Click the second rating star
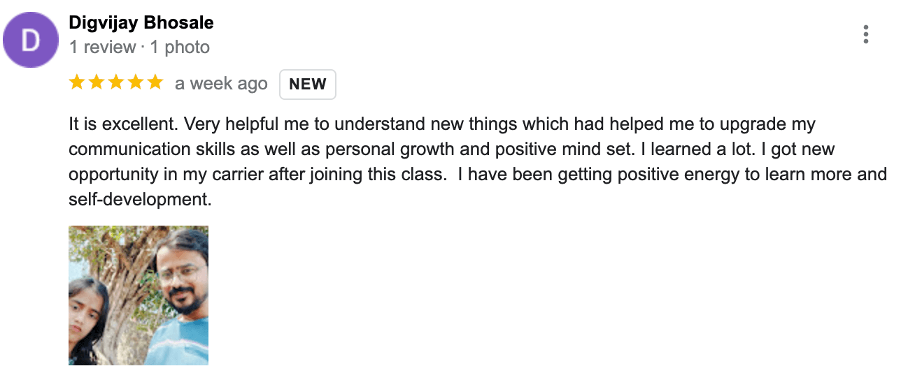This screenshot has height=380, width=901. coord(97,83)
